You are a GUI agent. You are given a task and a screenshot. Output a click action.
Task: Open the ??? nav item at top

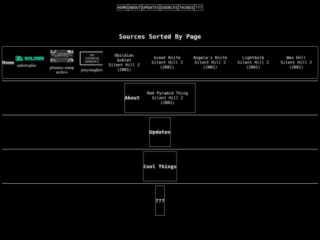199,8
